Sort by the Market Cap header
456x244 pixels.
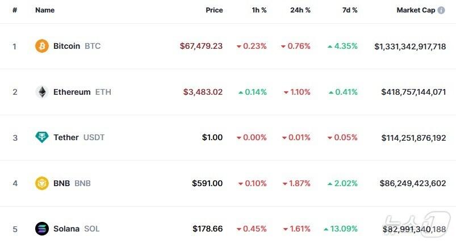coord(415,10)
